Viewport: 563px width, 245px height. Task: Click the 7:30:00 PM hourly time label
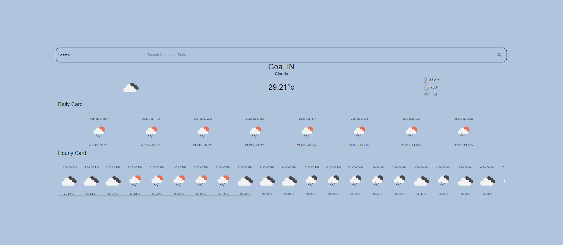[245, 167]
